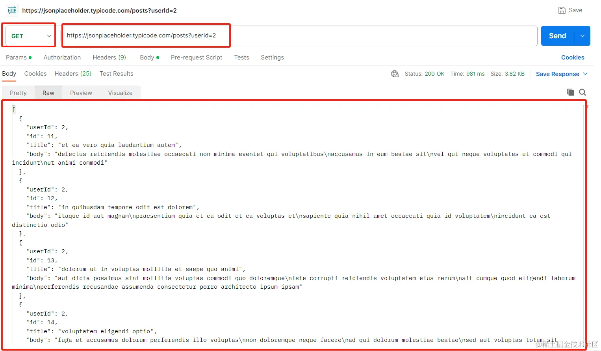The image size is (601, 351).
Task: Click the line "id": 13 in the response
Action: [42, 260]
